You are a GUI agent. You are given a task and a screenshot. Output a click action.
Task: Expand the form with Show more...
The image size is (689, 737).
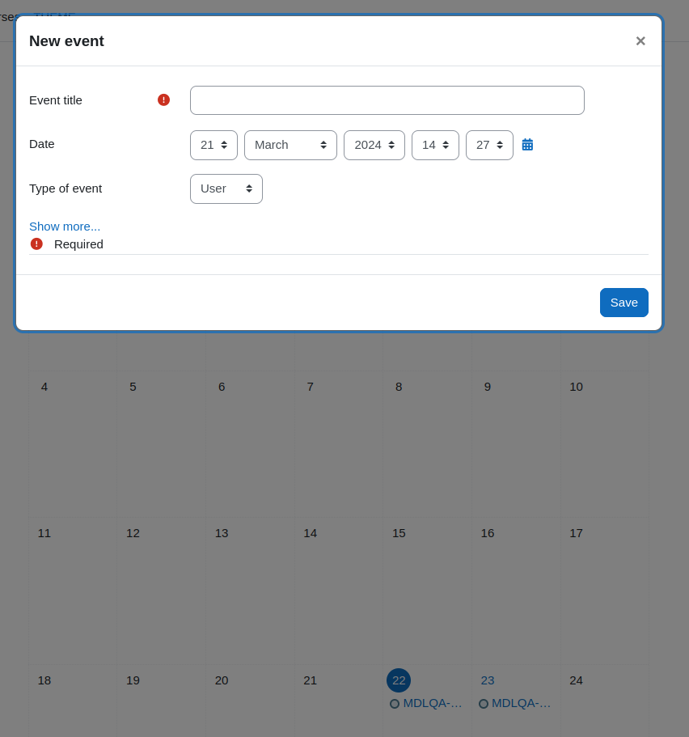65,227
